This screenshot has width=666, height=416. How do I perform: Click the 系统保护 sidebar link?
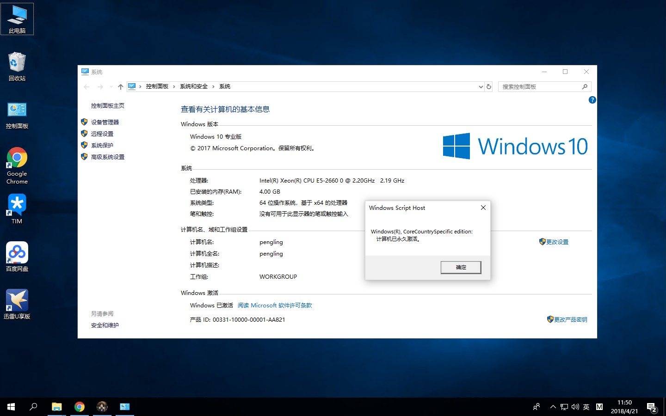pos(102,145)
